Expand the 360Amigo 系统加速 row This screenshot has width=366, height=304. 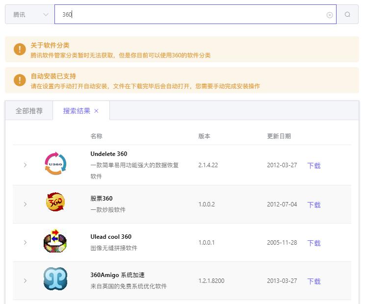point(25,281)
